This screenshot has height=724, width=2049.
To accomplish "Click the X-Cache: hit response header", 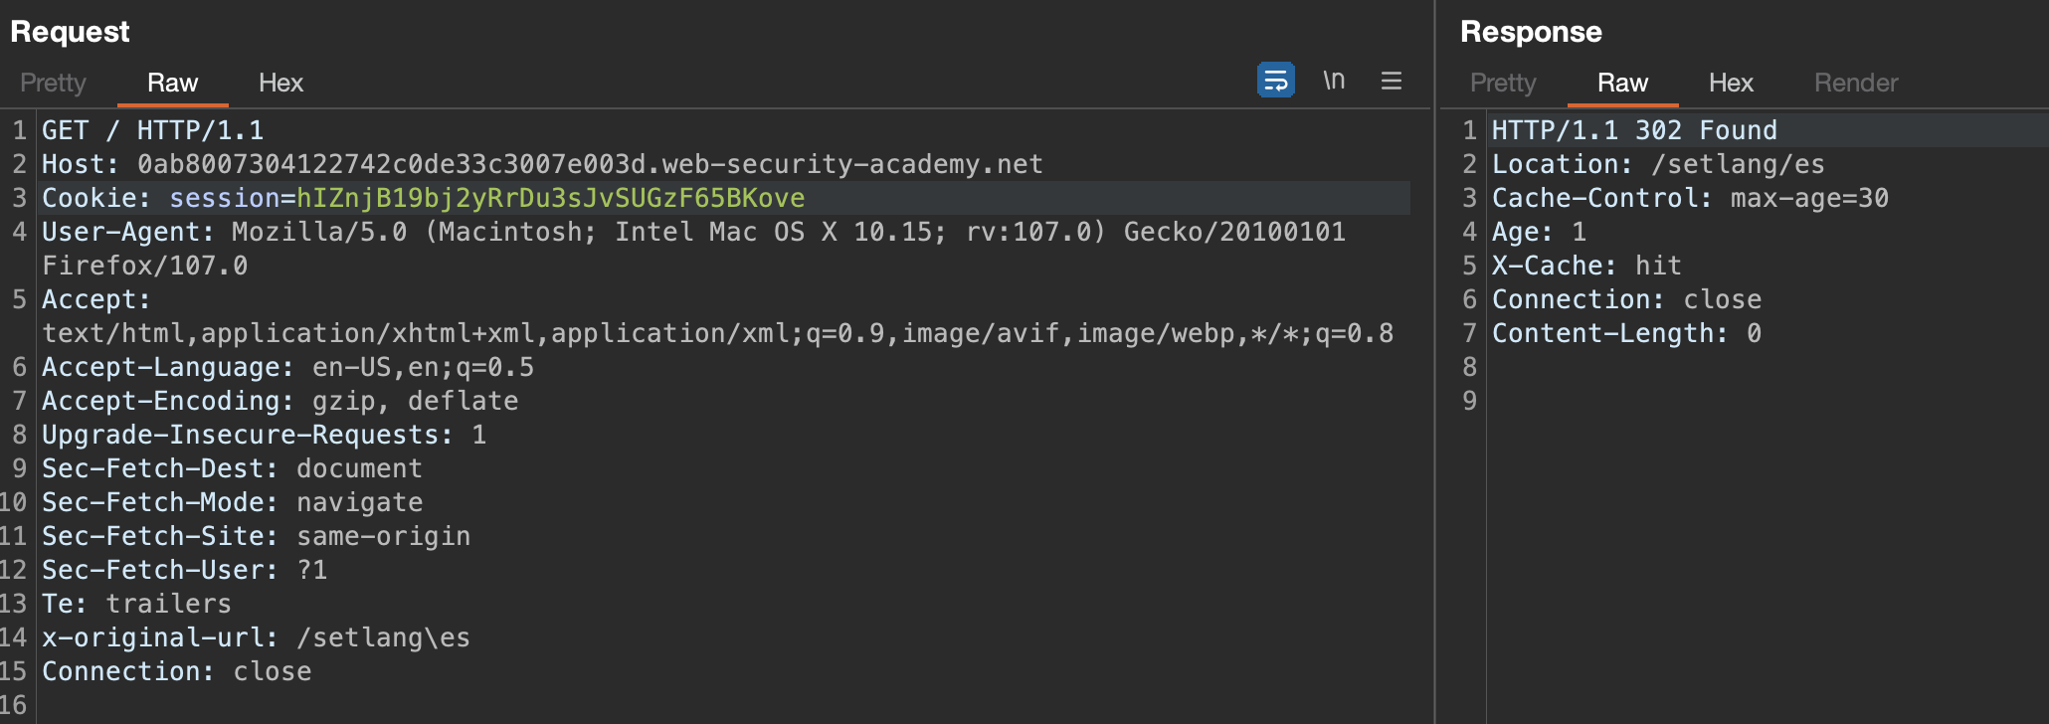I will 1586,266.
